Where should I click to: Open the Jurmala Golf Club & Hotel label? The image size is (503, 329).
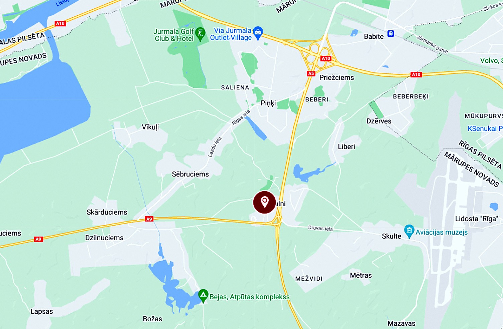tap(174, 35)
